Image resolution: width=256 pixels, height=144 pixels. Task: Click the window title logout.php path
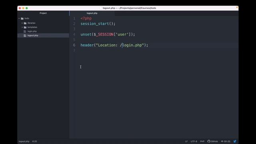click(129, 8)
